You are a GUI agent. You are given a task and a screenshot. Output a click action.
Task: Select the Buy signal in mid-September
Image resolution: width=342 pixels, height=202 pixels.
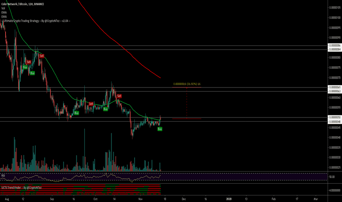[x=76, y=113]
